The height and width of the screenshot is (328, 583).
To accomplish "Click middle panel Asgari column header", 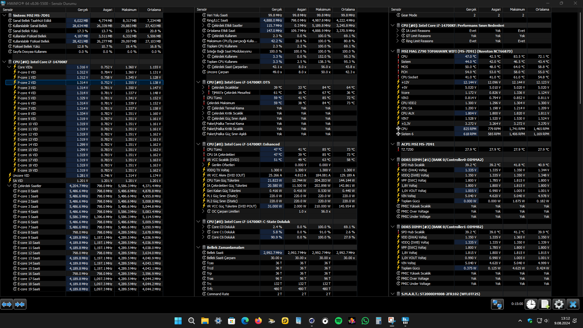I will 296,10.
